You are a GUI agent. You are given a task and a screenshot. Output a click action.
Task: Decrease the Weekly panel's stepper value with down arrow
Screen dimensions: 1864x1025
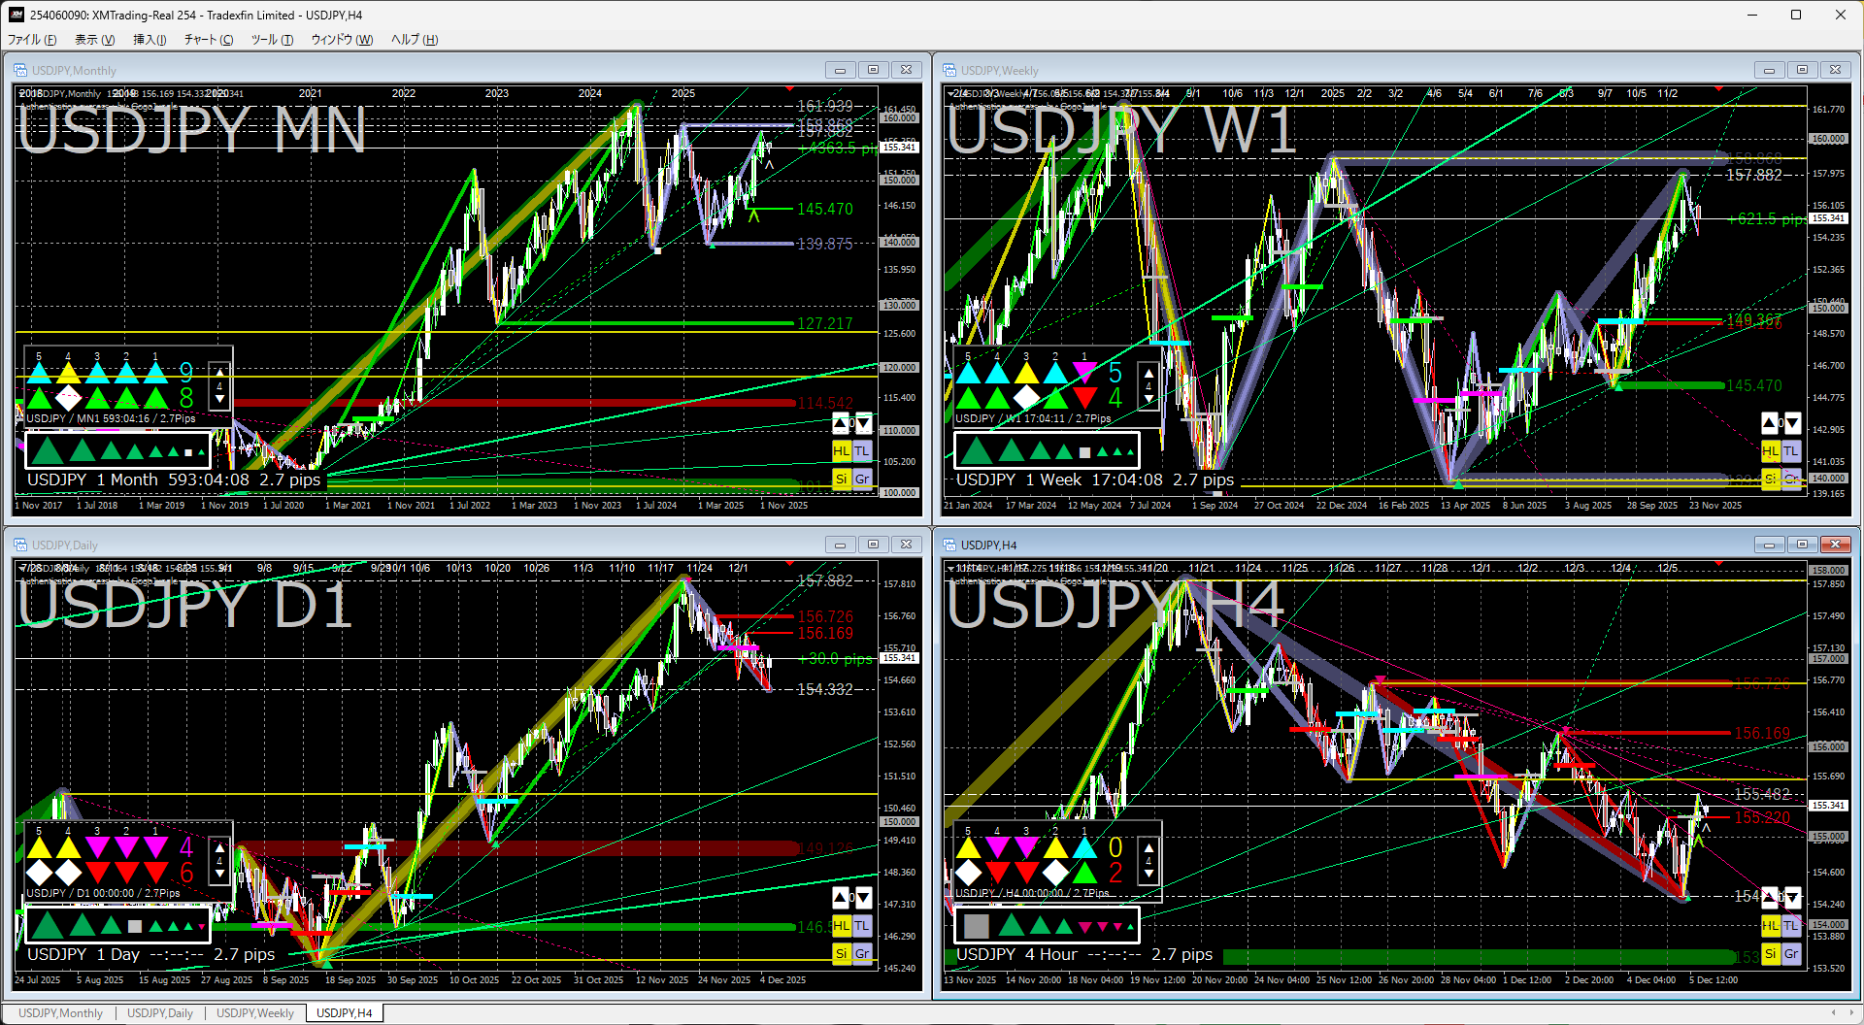pos(1148,398)
